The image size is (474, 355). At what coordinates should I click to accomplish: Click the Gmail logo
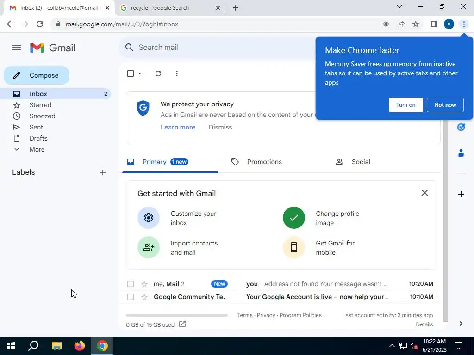[53, 48]
